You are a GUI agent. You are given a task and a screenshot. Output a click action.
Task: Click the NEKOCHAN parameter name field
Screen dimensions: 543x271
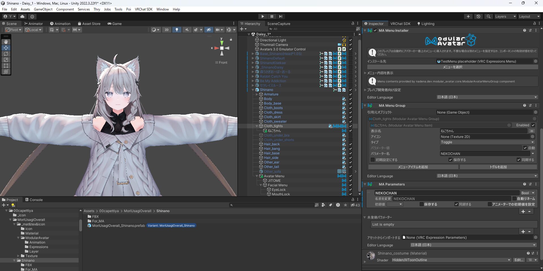click(x=447, y=193)
